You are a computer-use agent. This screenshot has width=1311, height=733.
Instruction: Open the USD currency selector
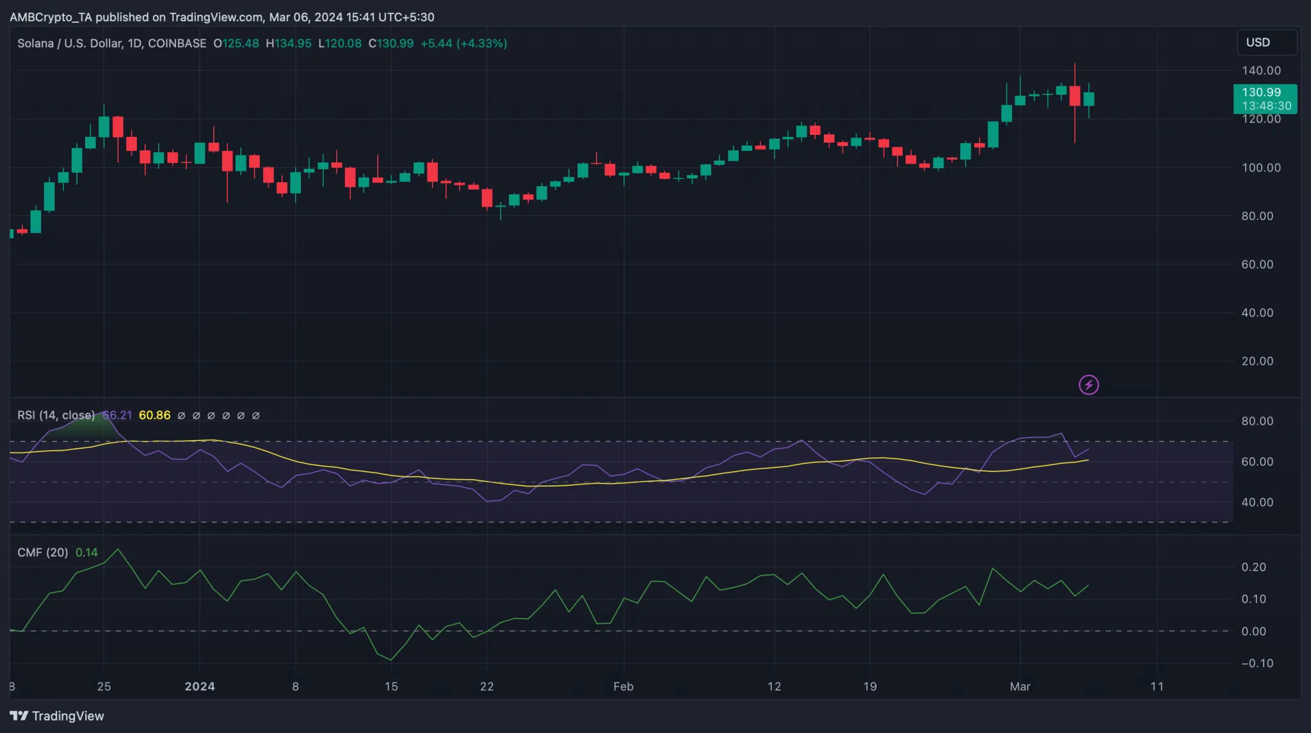[x=1266, y=42]
